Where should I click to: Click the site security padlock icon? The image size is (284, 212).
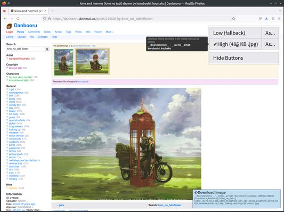click(x=49, y=19)
